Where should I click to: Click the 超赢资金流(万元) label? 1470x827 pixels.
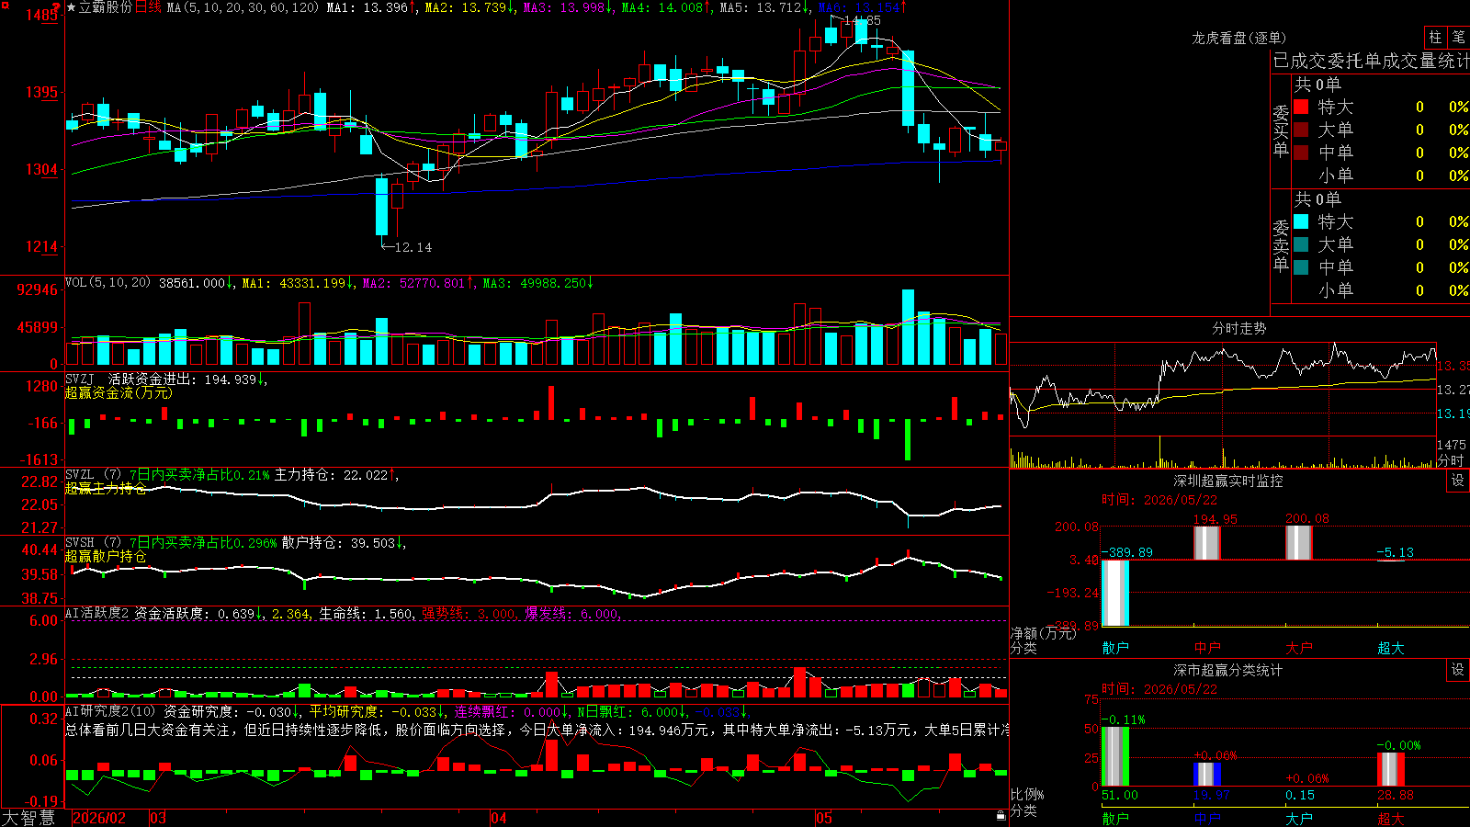pyautogui.click(x=119, y=392)
